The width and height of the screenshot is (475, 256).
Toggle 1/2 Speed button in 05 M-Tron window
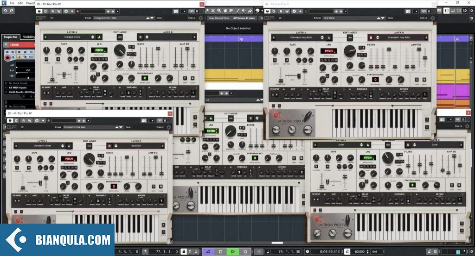pyautogui.click(x=46, y=59)
